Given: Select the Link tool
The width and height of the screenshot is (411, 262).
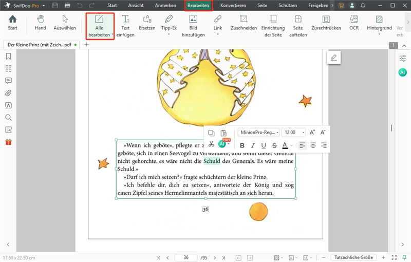Looking at the screenshot, I should (x=217, y=23).
